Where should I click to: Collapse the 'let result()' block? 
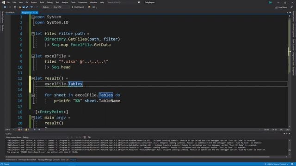point(33,78)
